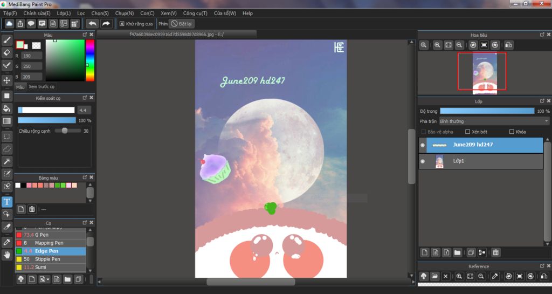Select the Text tool
The width and height of the screenshot is (552, 294).
coord(6,202)
